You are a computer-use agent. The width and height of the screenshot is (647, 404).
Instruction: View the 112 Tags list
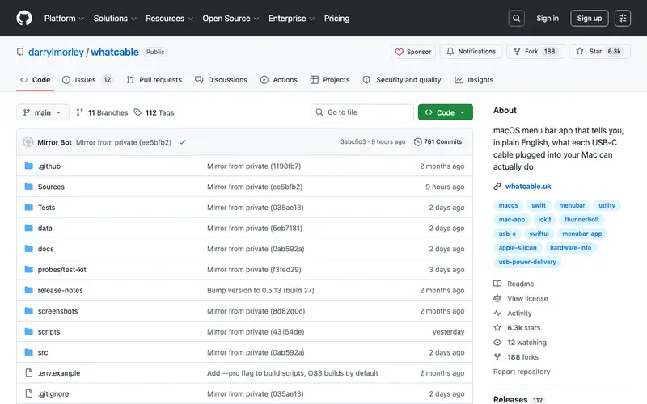pos(154,112)
